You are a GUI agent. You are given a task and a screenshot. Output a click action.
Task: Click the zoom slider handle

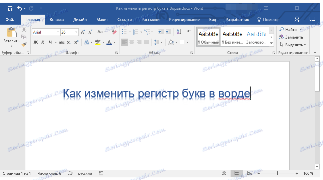[x=278, y=173]
